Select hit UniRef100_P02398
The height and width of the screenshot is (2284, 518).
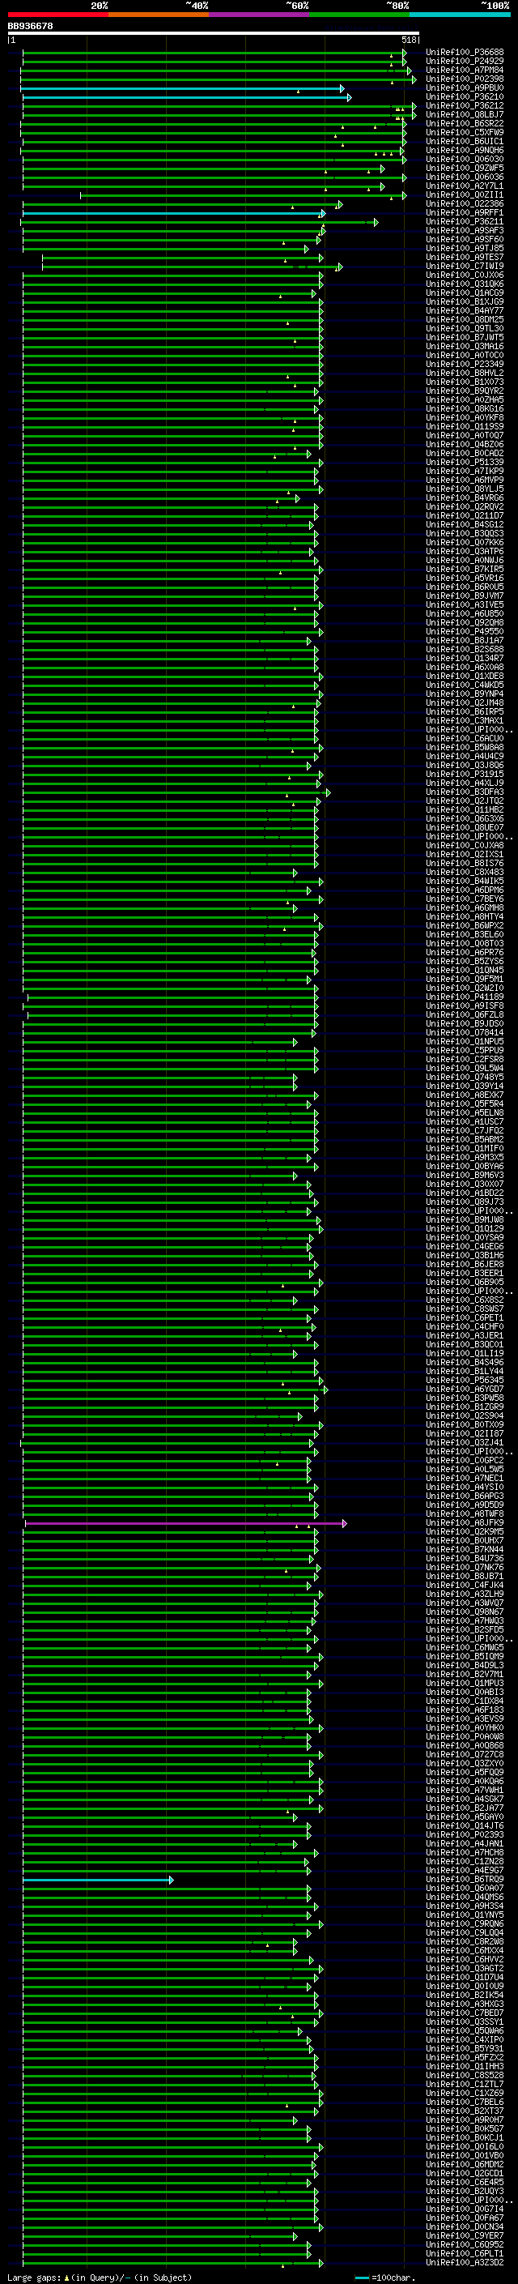(x=465, y=79)
